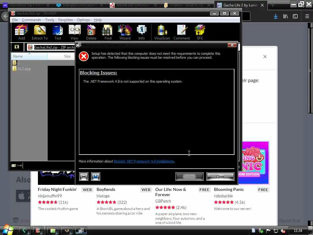
Task: Launch the Wizard icon in WinRAR
Action: click(125, 32)
